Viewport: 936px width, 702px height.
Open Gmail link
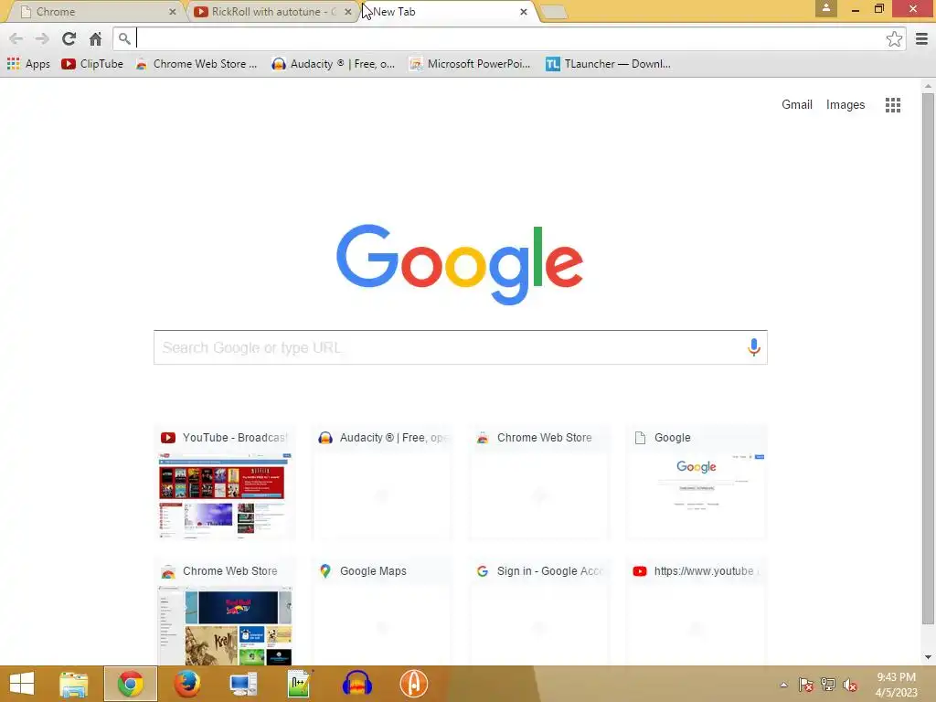coord(797,104)
